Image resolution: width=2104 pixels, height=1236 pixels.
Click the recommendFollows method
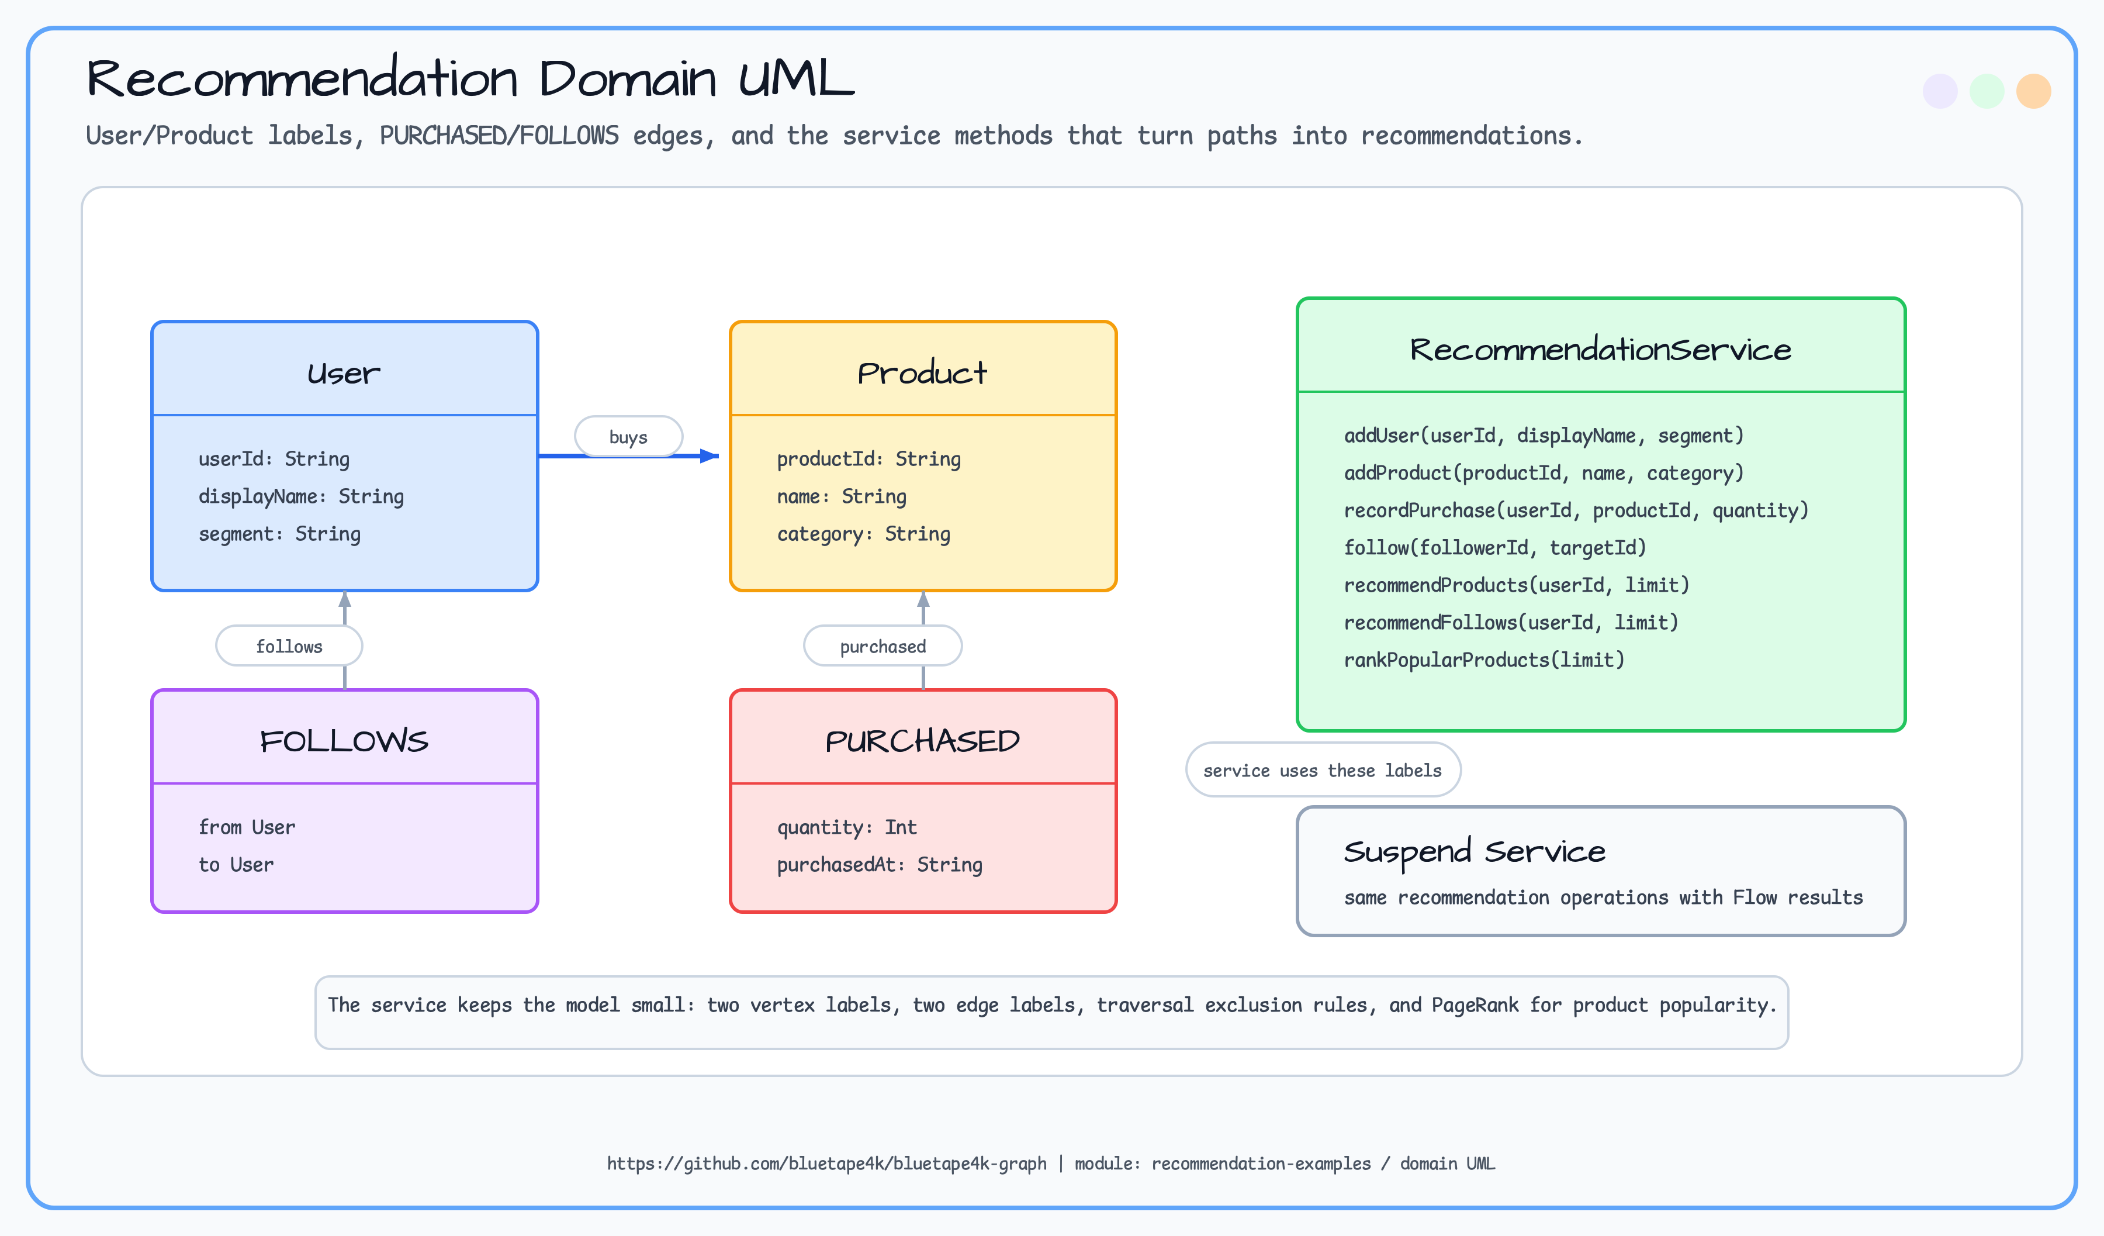(x=1511, y=623)
